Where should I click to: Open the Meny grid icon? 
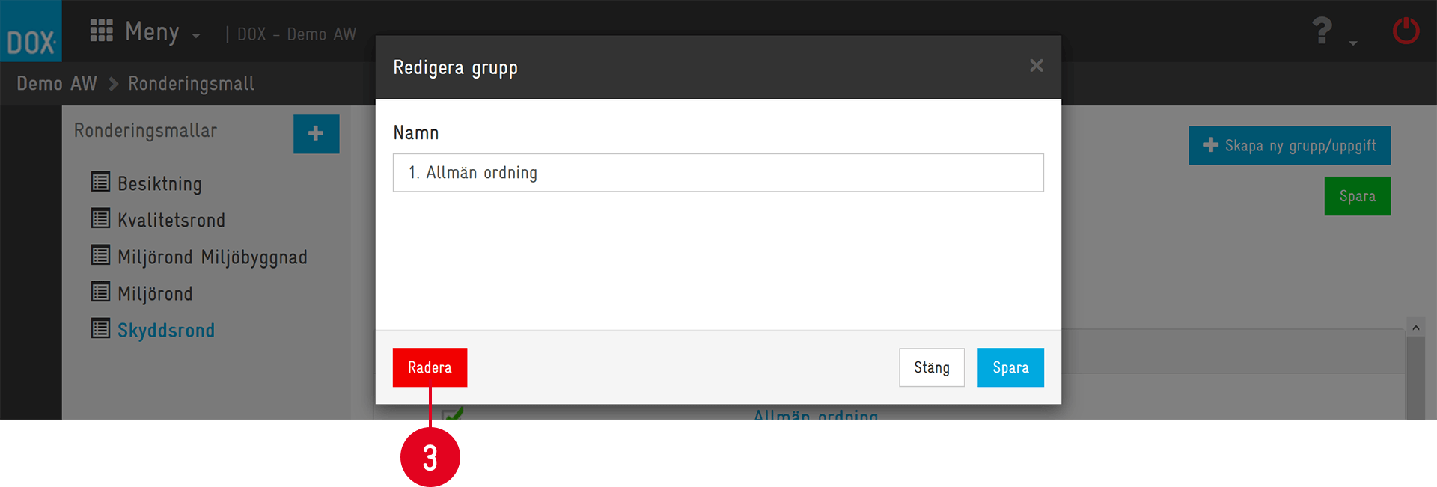click(x=101, y=31)
